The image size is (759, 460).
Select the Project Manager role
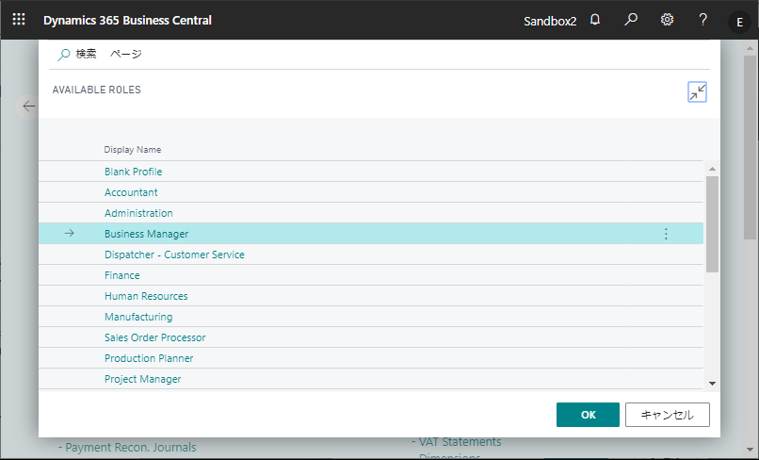pos(142,379)
